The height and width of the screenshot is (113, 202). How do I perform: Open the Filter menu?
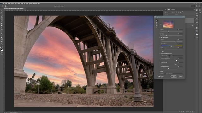(x=22, y=3)
